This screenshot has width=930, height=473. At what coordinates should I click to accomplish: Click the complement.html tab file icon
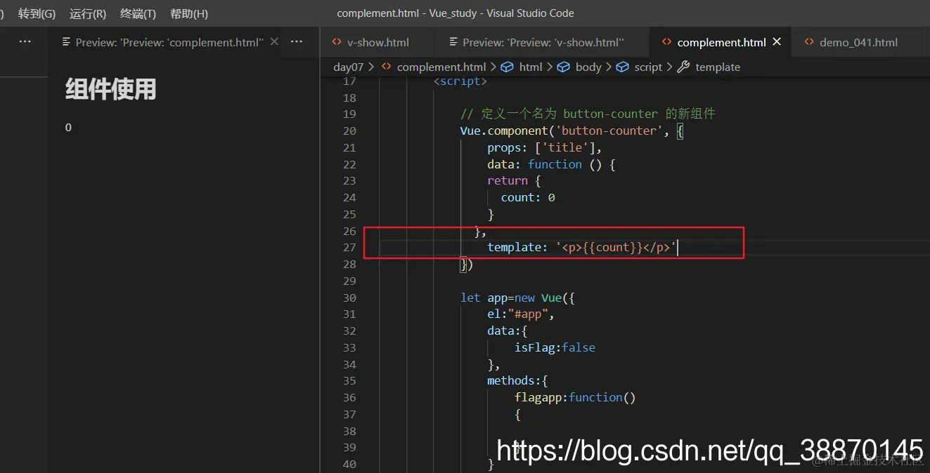pyautogui.click(x=667, y=42)
